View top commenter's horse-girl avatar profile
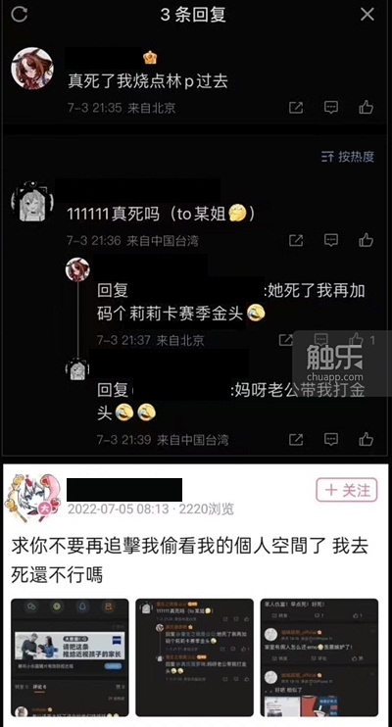 coord(32,69)
